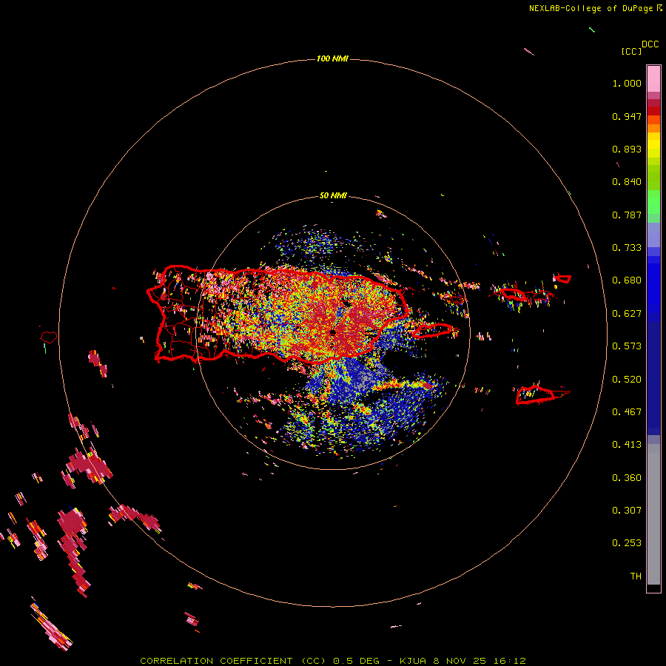This screenshot has height=666, width=666.
Task: Click the 0.893 scale value
Action: tap(627, 149)
